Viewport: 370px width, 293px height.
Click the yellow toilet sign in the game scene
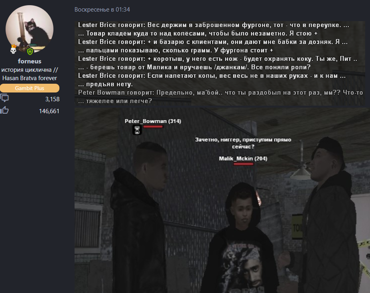pos(297,227)
